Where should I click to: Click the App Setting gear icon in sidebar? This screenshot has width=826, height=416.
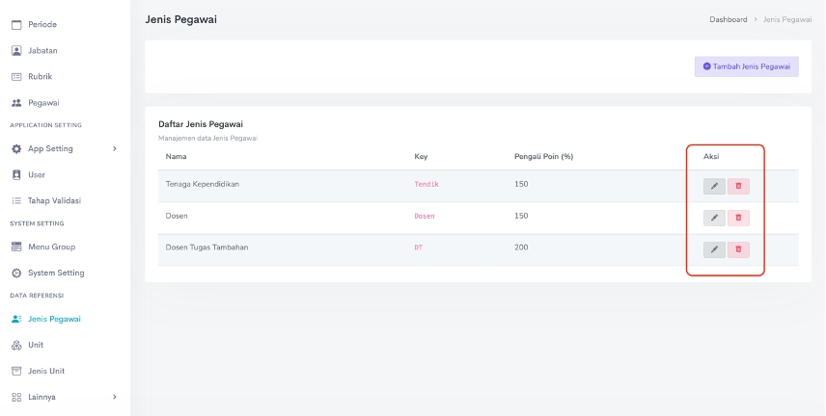[x=16, y=149]
